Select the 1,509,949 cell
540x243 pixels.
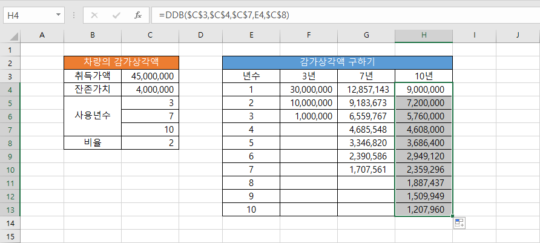[x=424, y=196]
